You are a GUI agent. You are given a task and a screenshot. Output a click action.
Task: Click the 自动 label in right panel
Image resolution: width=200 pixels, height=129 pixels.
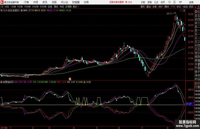[x=197, y=83]
